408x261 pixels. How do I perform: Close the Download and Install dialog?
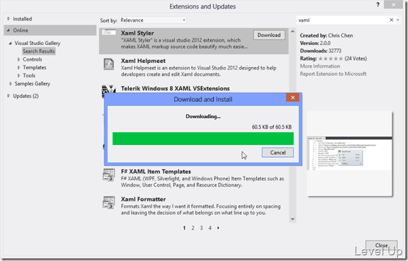point(293,98)
